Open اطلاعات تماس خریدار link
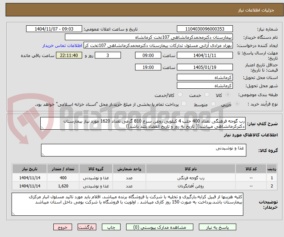Viewport: 284px width, 237px height. (62, 45)
